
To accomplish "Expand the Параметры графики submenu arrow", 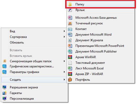I will (64, 72).
